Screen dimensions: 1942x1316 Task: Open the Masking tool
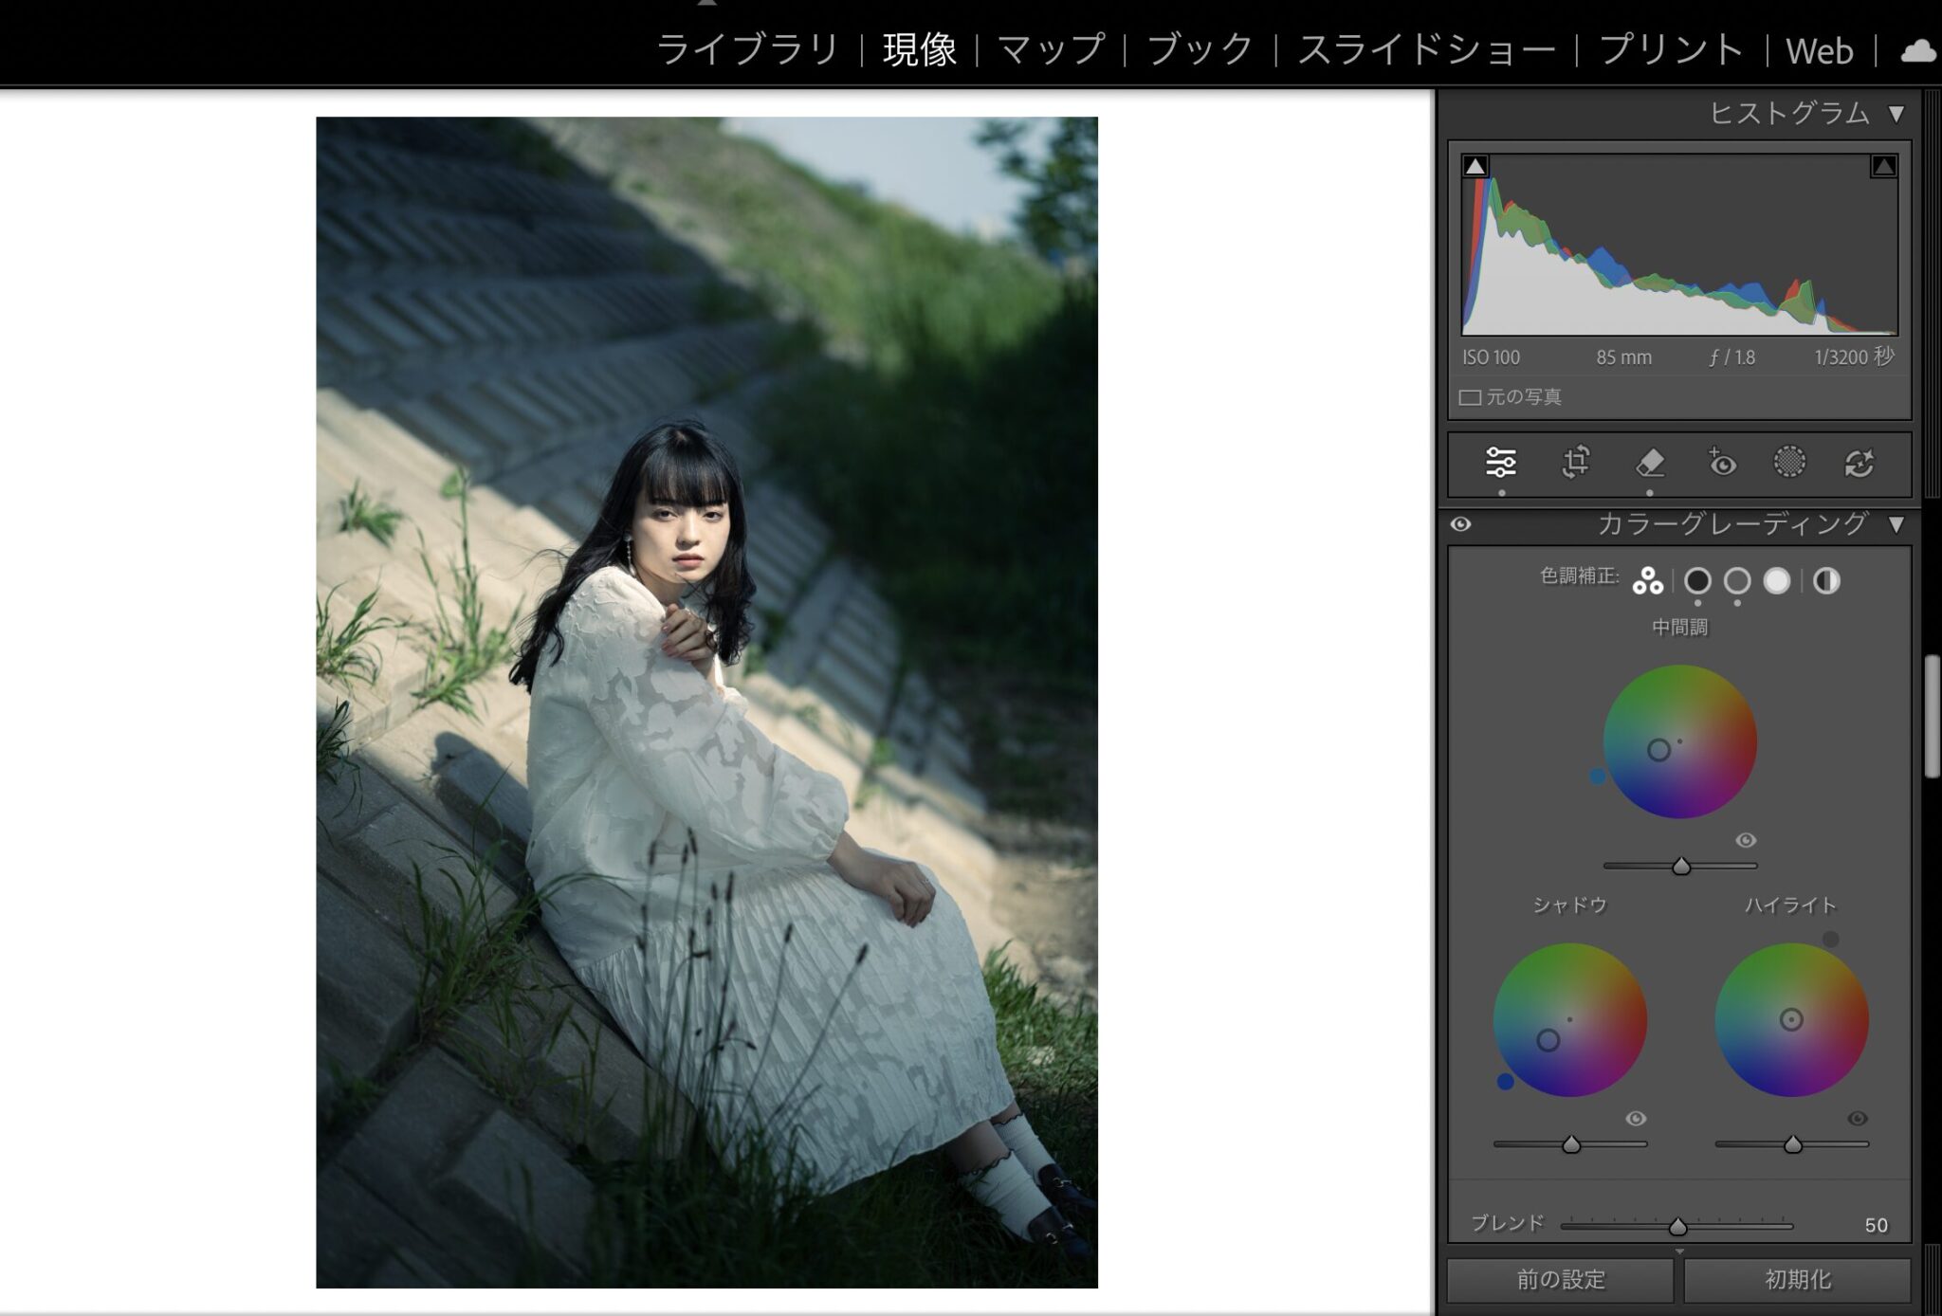[1789, 463]
